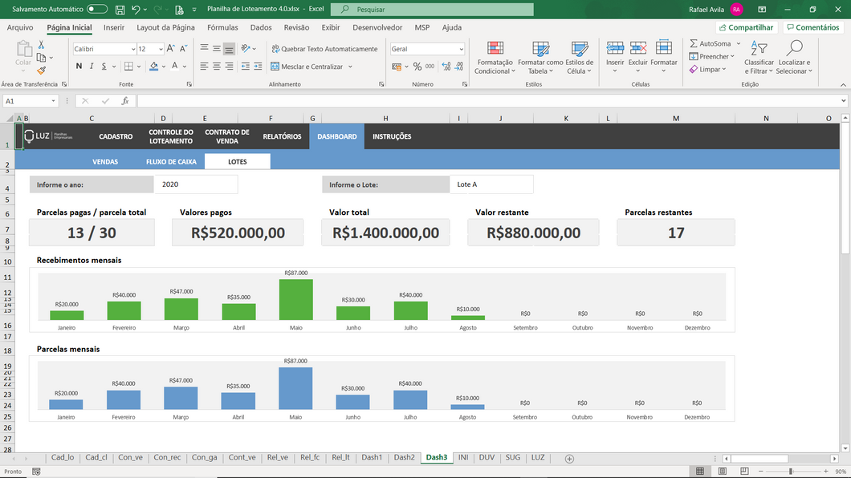Toggle italic formatting
The height and width of the screenshot is (478, 851).
(92, 67)
